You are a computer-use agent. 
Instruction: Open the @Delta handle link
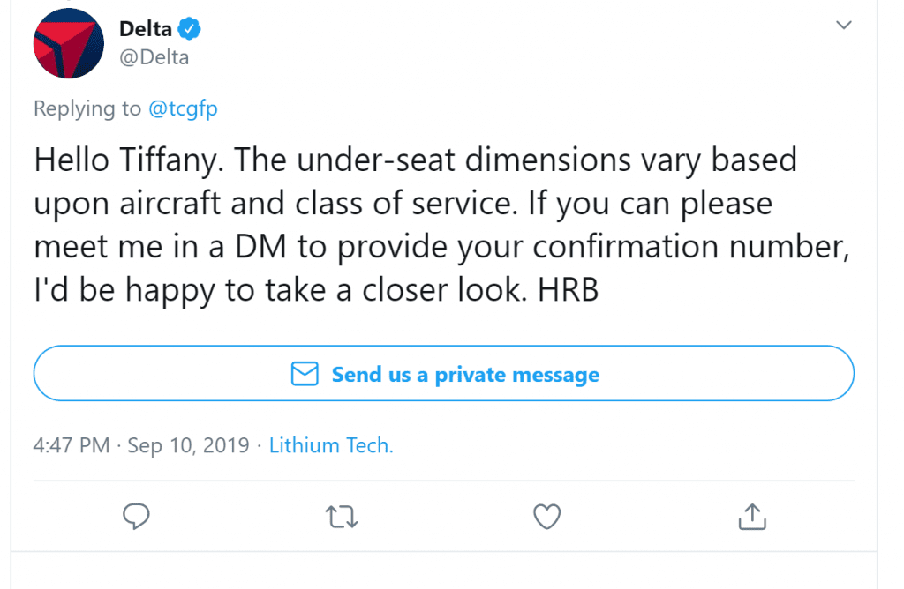point(154,57)
